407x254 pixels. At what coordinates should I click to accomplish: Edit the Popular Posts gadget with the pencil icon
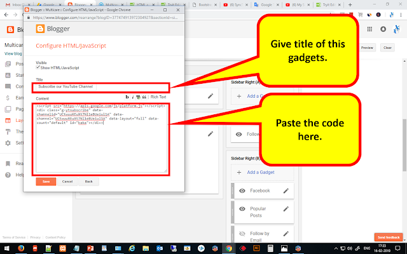(286, 209)
